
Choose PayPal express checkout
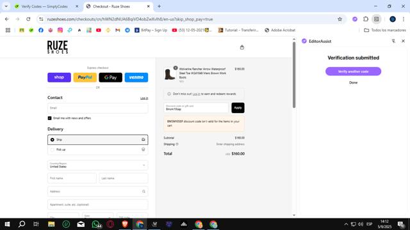85,77
